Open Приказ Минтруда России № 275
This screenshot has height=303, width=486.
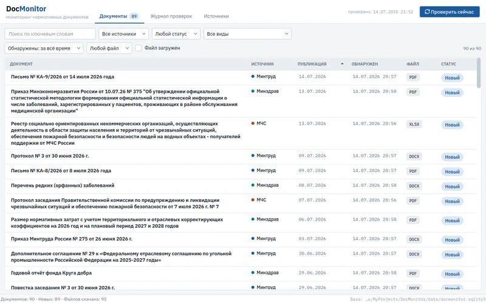[72, 239]
